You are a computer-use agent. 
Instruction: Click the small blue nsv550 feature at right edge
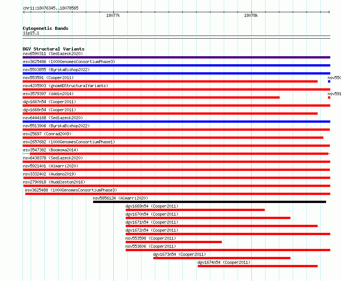tap(329, 81)
